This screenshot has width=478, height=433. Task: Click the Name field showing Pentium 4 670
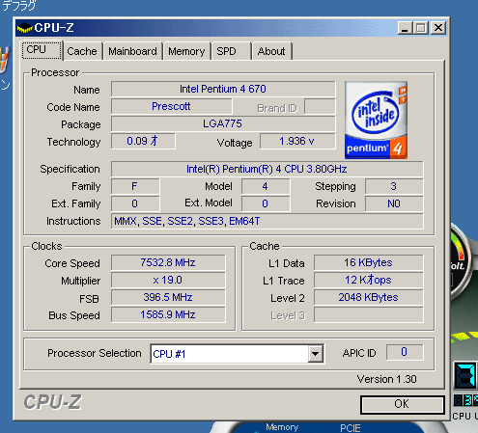tap(223, 89)
